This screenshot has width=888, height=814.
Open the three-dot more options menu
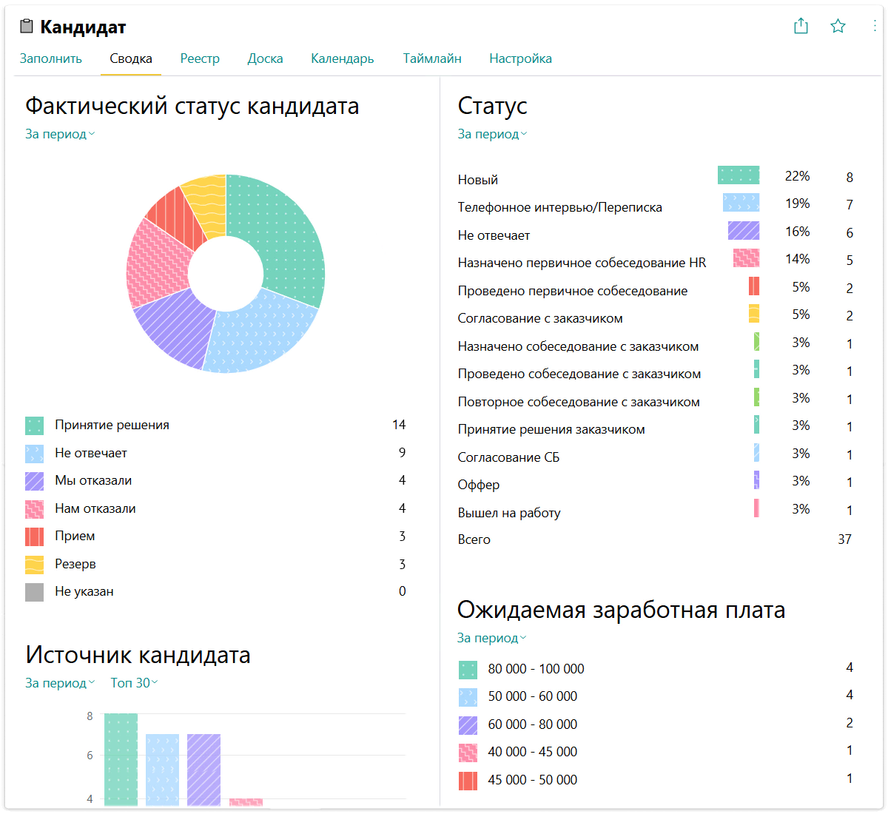pyautogui.click(x=875, y=27)
